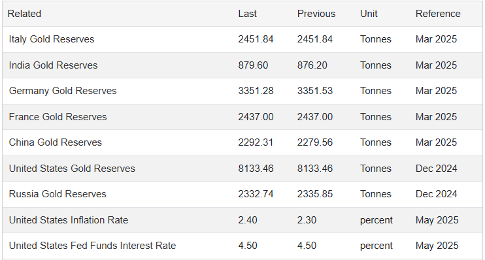Click the Dec 2024 reference for Russia

437,194
